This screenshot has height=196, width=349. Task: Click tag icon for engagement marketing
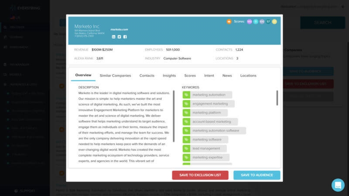186,104
